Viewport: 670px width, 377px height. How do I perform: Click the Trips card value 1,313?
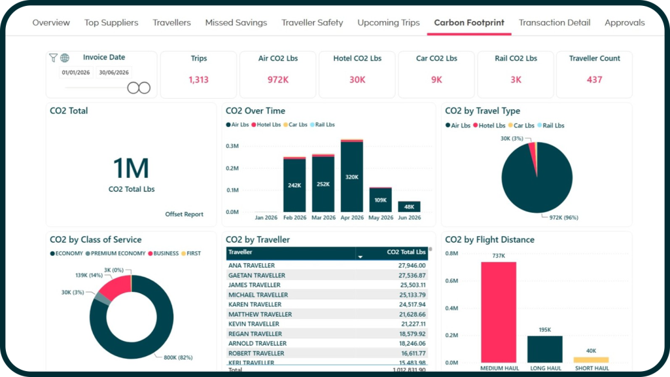[199, 79]
